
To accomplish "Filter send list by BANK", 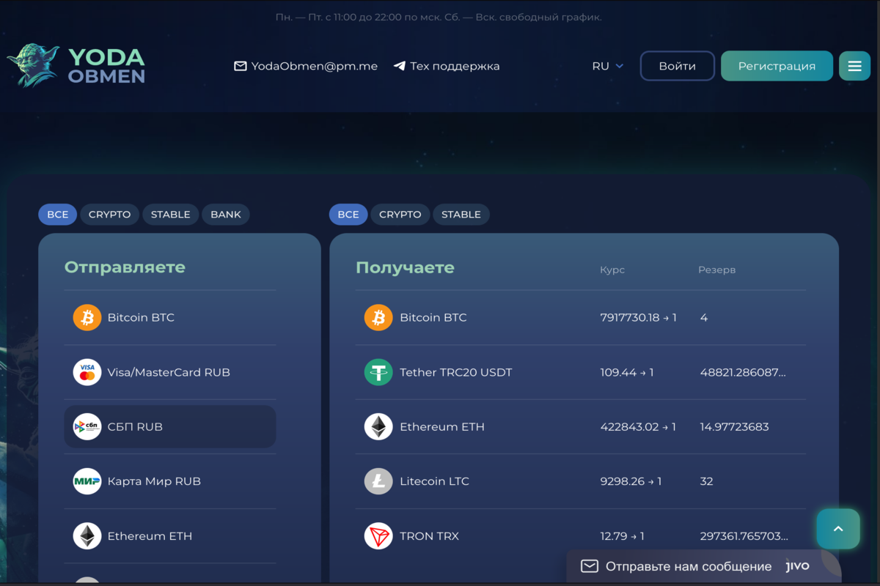I will click(225, 215).
